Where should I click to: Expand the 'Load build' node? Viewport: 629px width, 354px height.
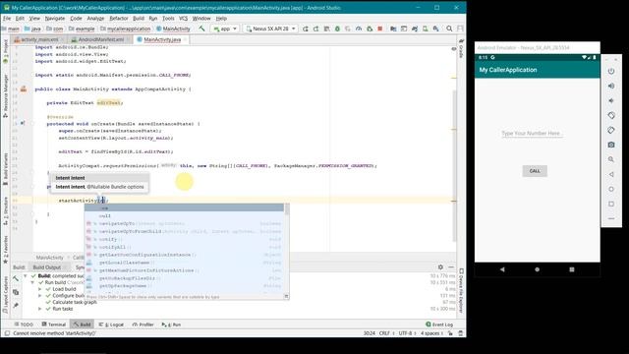coord(40,289)
